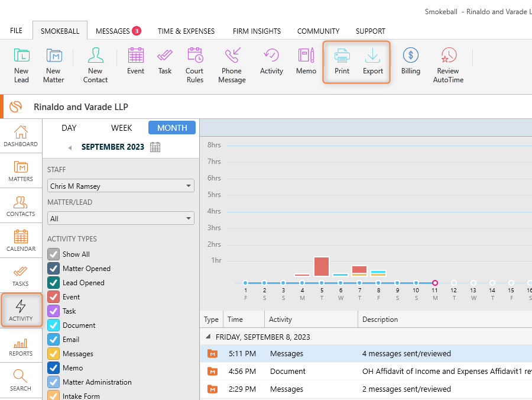This screenshot has height=400, width=532.
Task: Create a New Lead from the ribbon
Action: [x=21, y=65]
